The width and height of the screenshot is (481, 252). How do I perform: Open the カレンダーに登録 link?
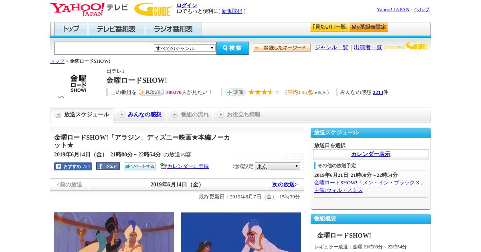[188, 166]
